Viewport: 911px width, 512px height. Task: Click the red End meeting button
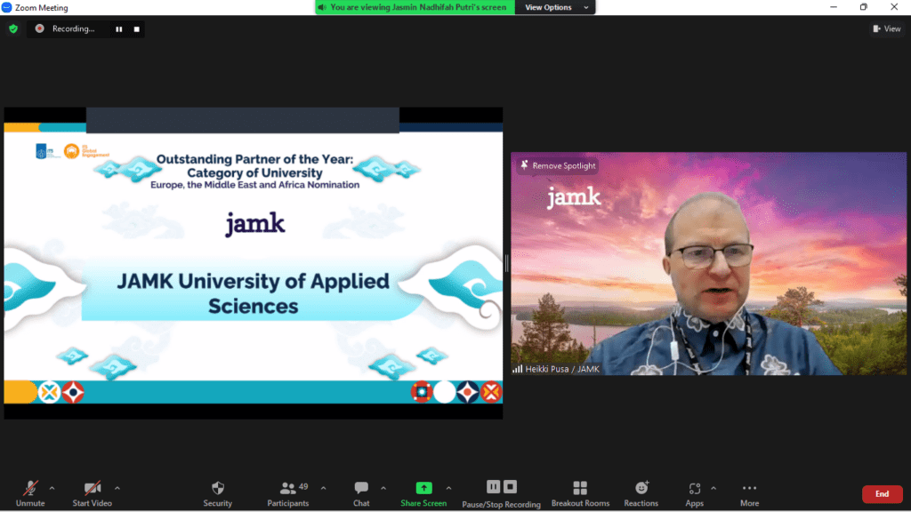tap(882, 494)
